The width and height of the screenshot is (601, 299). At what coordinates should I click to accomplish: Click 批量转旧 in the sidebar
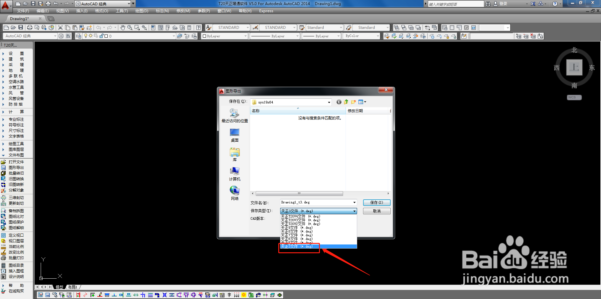[x=16, y=173]
